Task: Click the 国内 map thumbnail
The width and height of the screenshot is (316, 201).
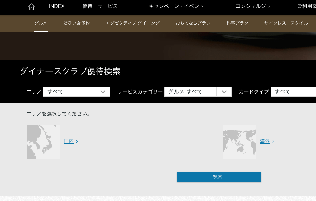Action: click(x=43, y=142)
